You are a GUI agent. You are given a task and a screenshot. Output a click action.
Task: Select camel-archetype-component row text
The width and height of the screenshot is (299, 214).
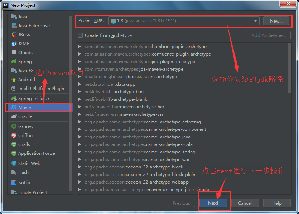[x=145, y=129]
